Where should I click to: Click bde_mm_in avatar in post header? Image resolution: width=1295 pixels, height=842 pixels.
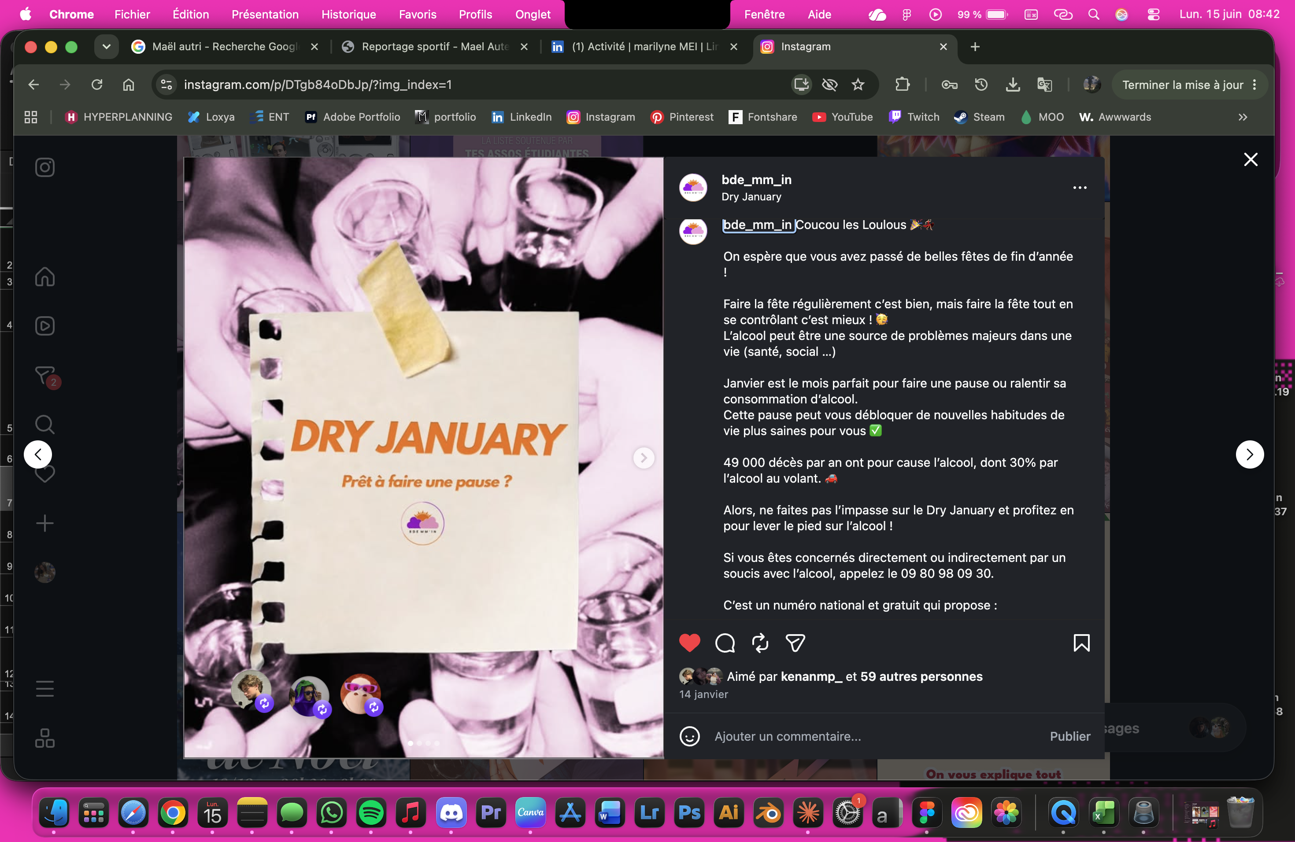point(693,188)
